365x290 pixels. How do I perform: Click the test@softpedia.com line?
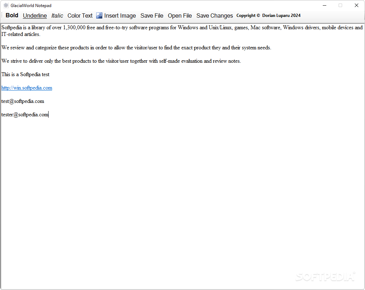(23, 101)
